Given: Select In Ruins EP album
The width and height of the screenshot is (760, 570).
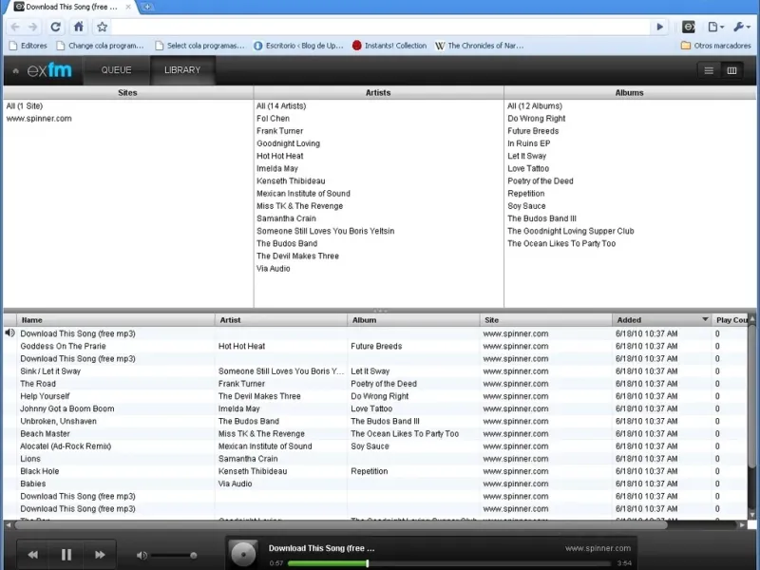Looking at the screenshot, I should [x=529, y=143].
